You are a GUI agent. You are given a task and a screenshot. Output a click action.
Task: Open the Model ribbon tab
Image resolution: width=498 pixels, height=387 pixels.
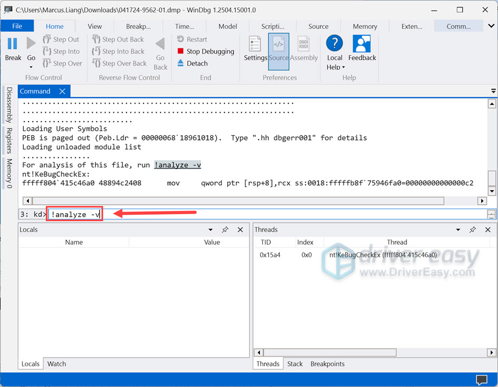(x=228, y=26)
